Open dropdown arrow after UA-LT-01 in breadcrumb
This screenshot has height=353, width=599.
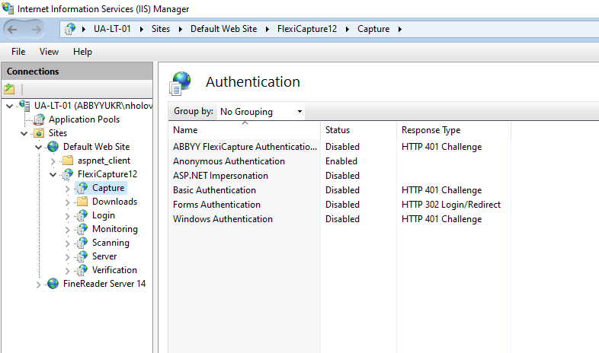pos(142,30)
